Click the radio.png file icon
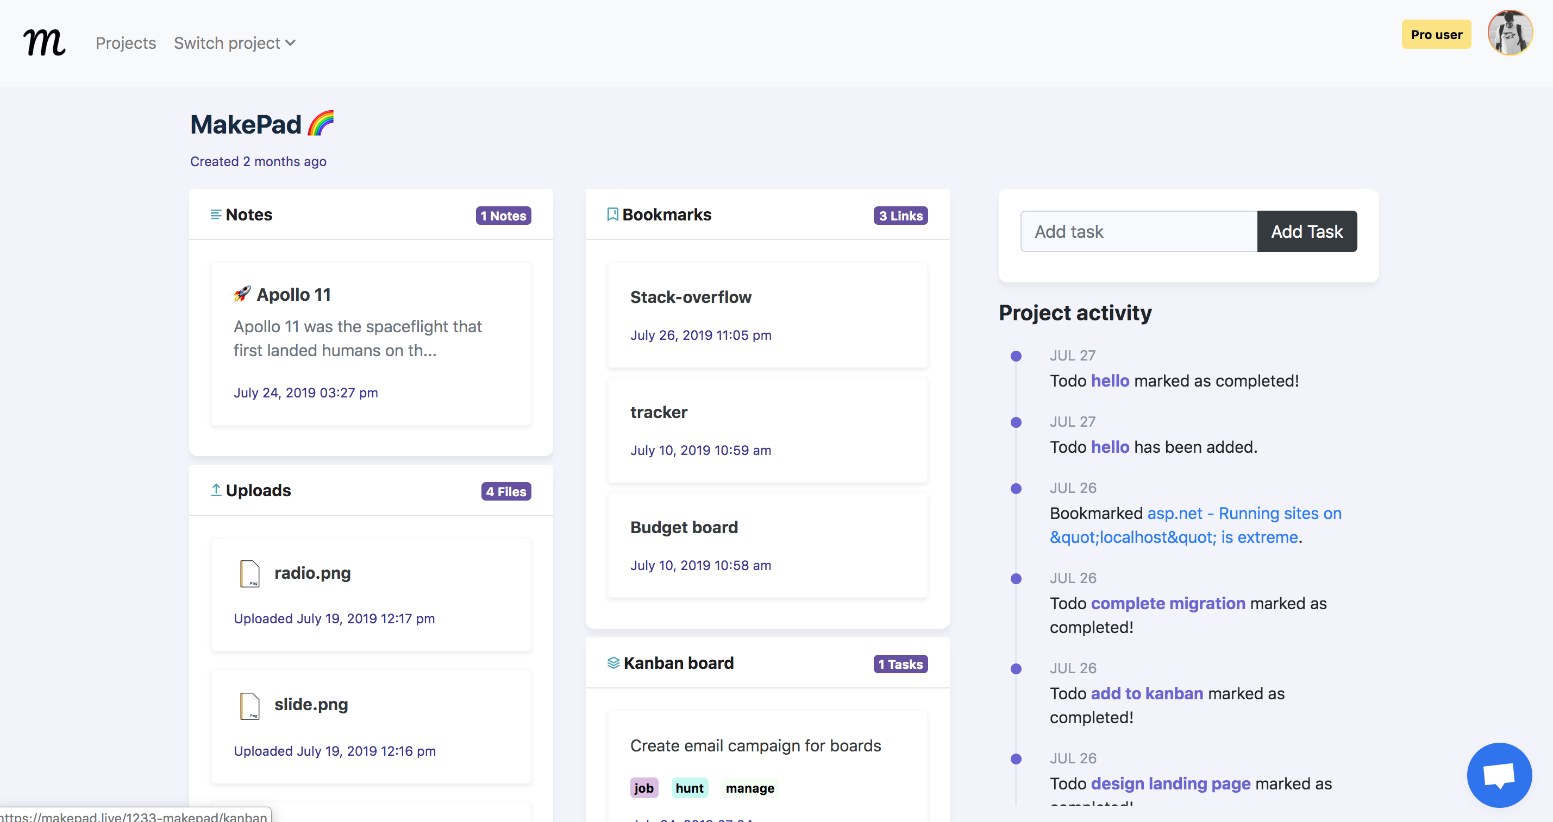This screenshot has height=822, width=1553. pos(249,573)
